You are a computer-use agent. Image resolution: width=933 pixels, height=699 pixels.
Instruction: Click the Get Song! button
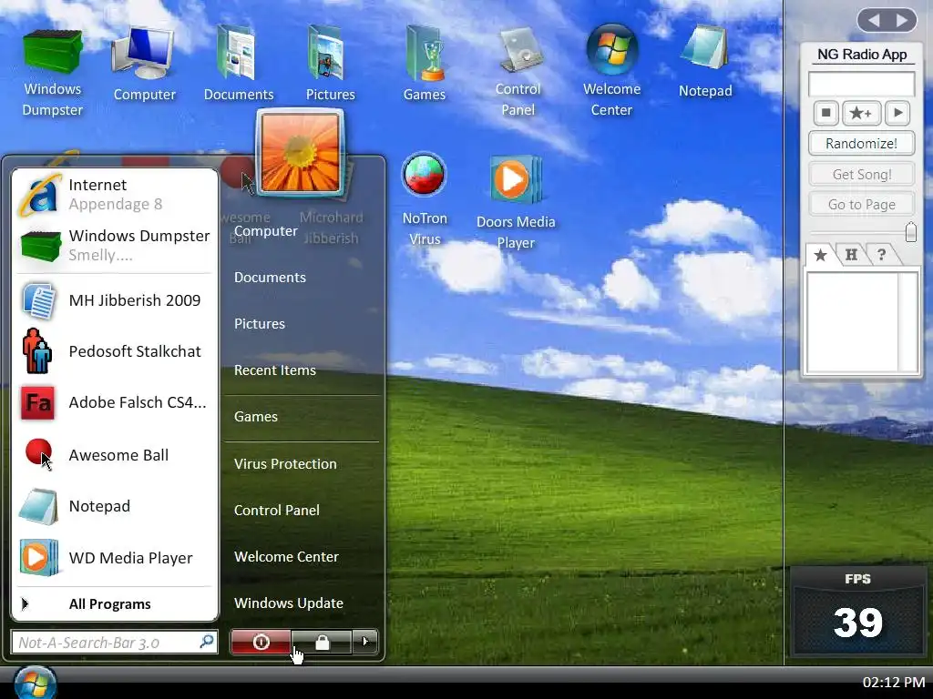pyautogui.click(x=861, y=174)
